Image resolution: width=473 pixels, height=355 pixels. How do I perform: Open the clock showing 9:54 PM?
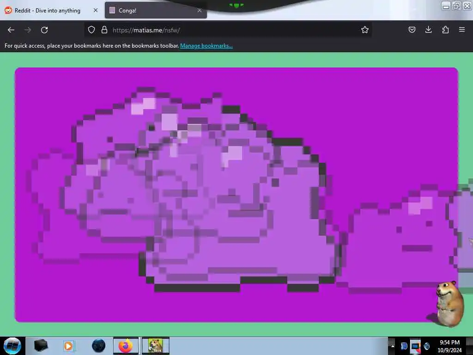point(449,346)
